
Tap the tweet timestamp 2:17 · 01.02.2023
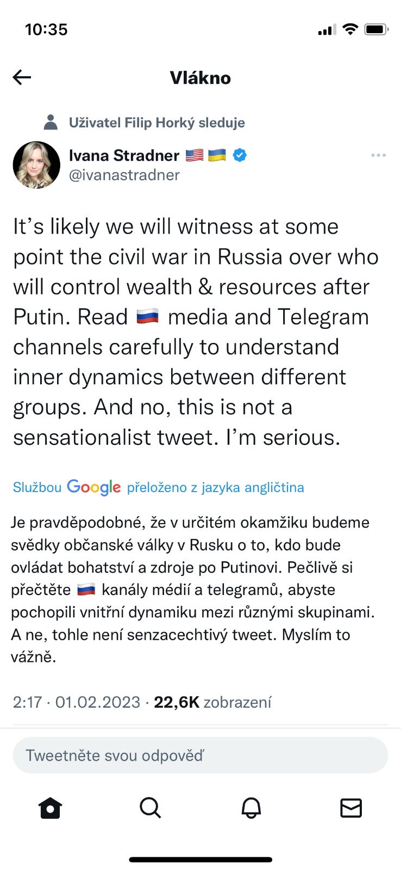(77, 702)
